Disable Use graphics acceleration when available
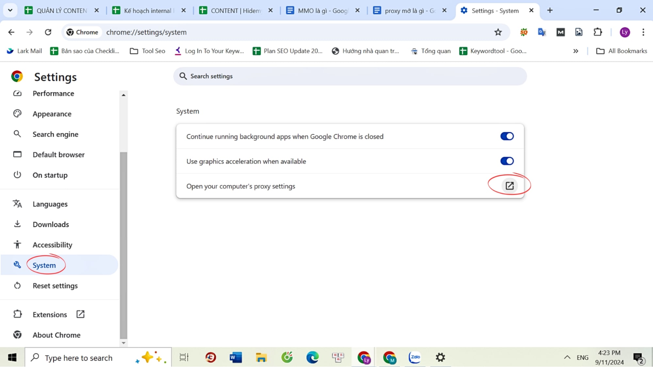This screenshot has width=653, height=367. (x=507, y=161)
